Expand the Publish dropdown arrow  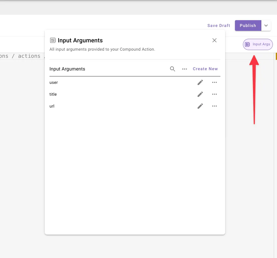[266, 25]
